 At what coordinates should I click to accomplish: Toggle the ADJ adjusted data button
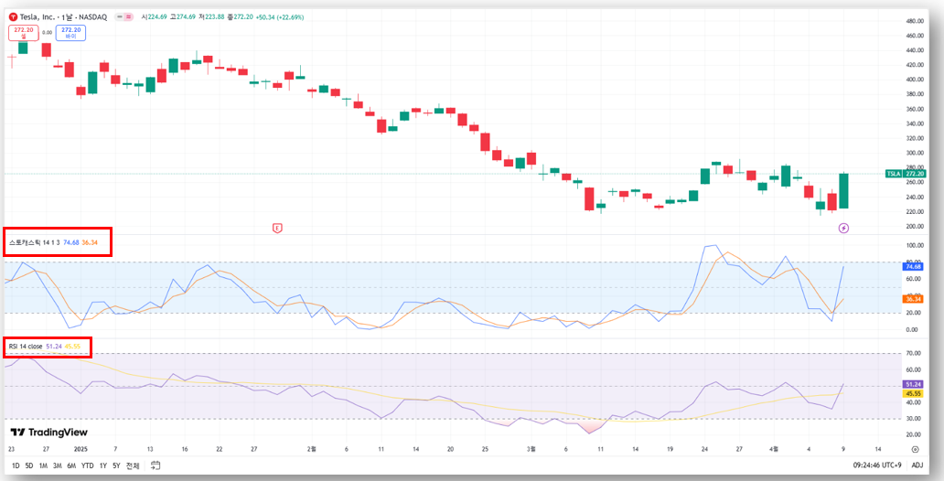pos(917,465)
